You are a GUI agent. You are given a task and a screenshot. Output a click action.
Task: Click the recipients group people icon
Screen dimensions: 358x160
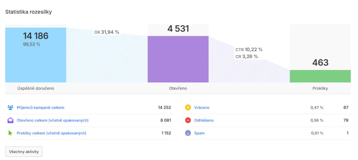pos(10,107)
